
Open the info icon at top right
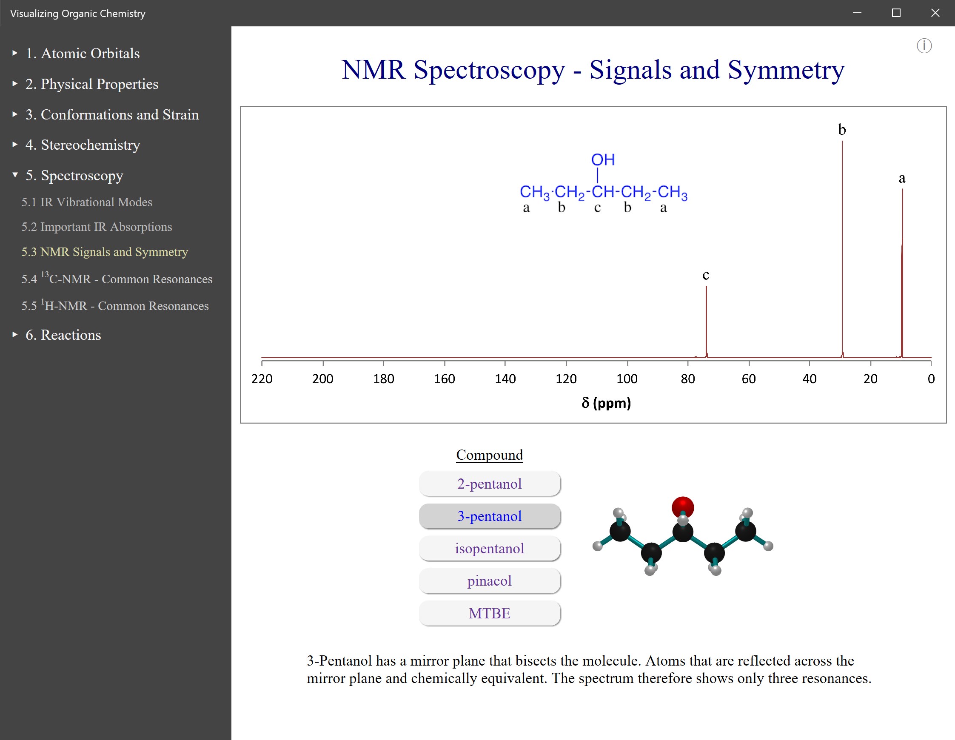click(x=924, y=46)
